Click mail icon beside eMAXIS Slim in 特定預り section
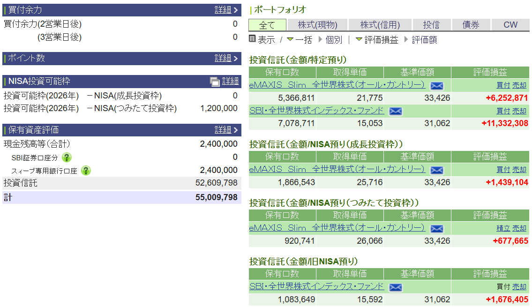 [437, 86]
